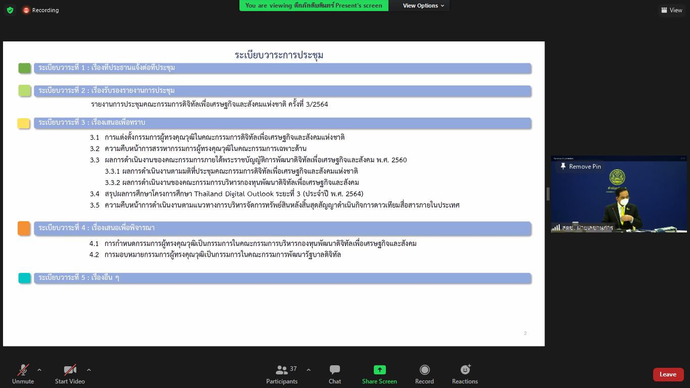Viewport: 690px width, 388px height.
Task: Click the divider handle beside the video panel
Action: click(x=548, y=193)
